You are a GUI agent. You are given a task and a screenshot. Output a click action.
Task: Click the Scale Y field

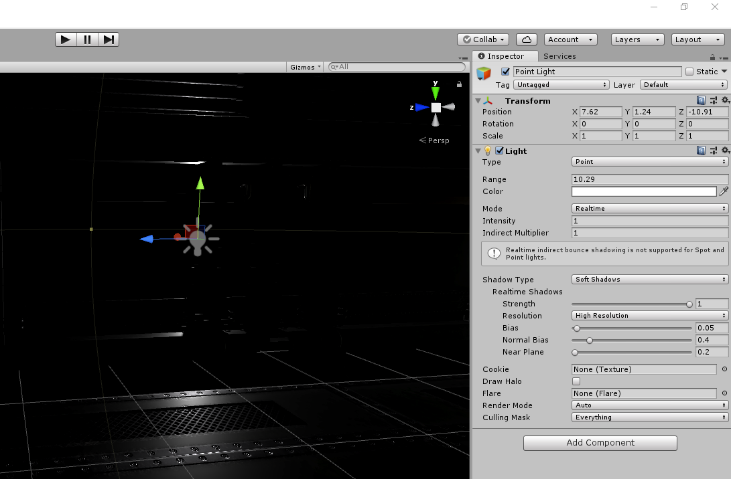click(653, 136)
